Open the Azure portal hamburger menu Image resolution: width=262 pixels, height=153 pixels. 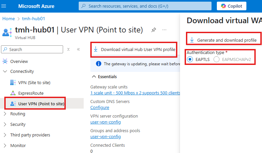(x=4, y=6)
